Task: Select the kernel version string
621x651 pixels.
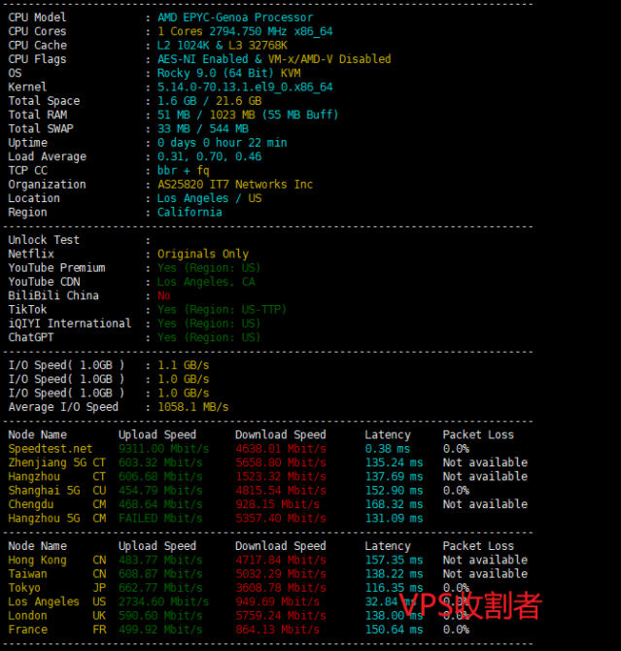Action: [245, 87]
